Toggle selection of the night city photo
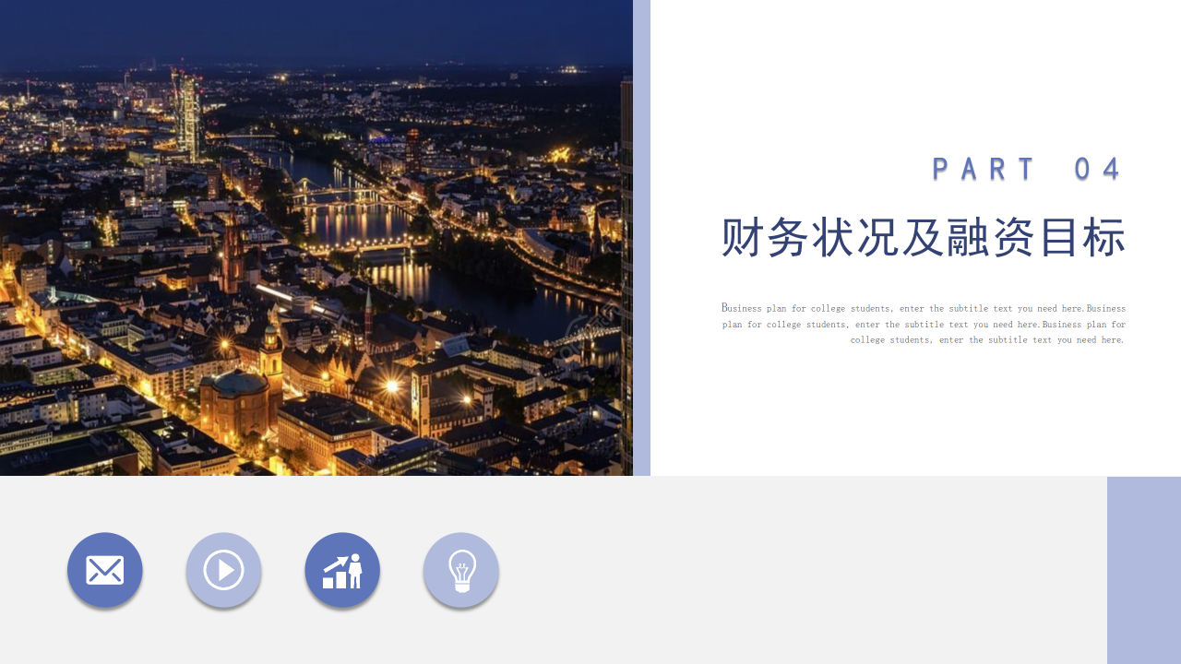Viewport: 1181px width, 664px height. pos(316,238)
